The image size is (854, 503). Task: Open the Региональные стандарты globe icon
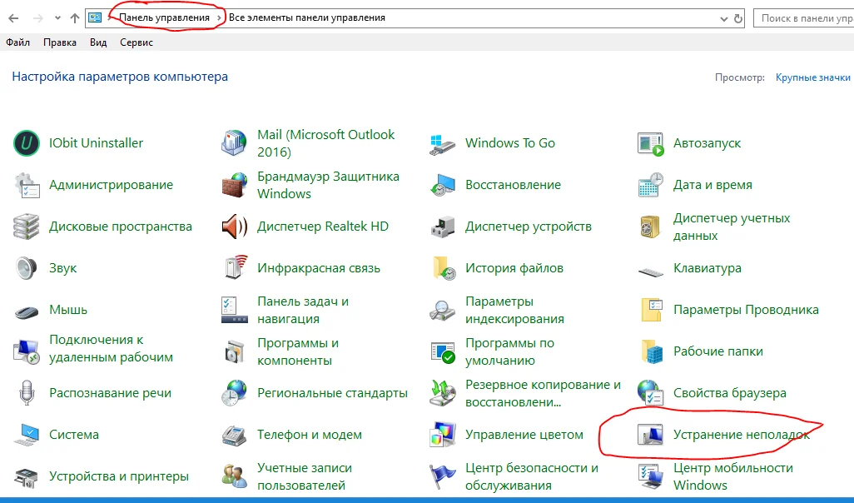(x=234, y=393)
